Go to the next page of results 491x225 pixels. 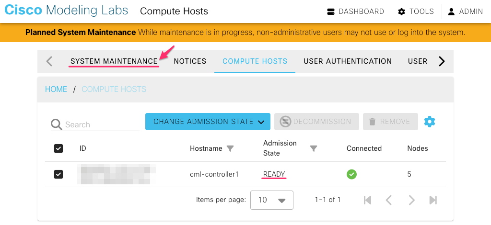coord(411,200)
